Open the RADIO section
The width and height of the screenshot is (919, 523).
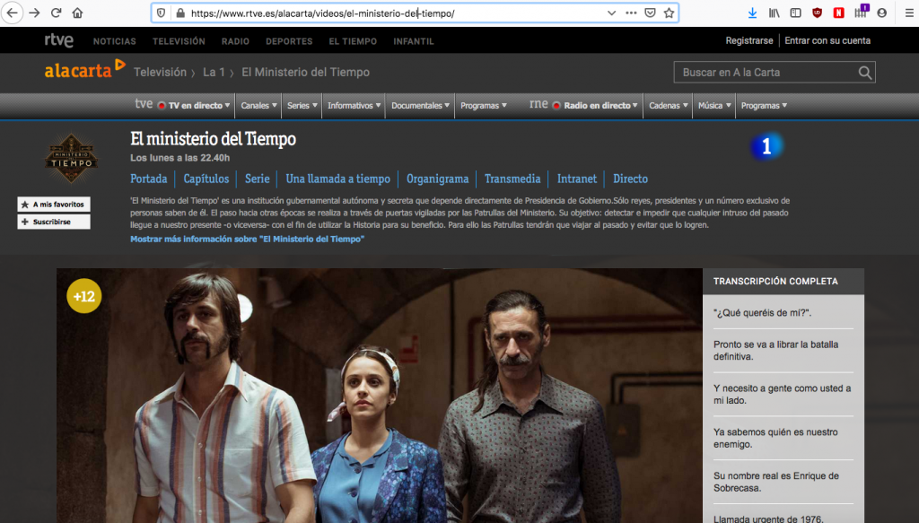(x=235, y=41)
